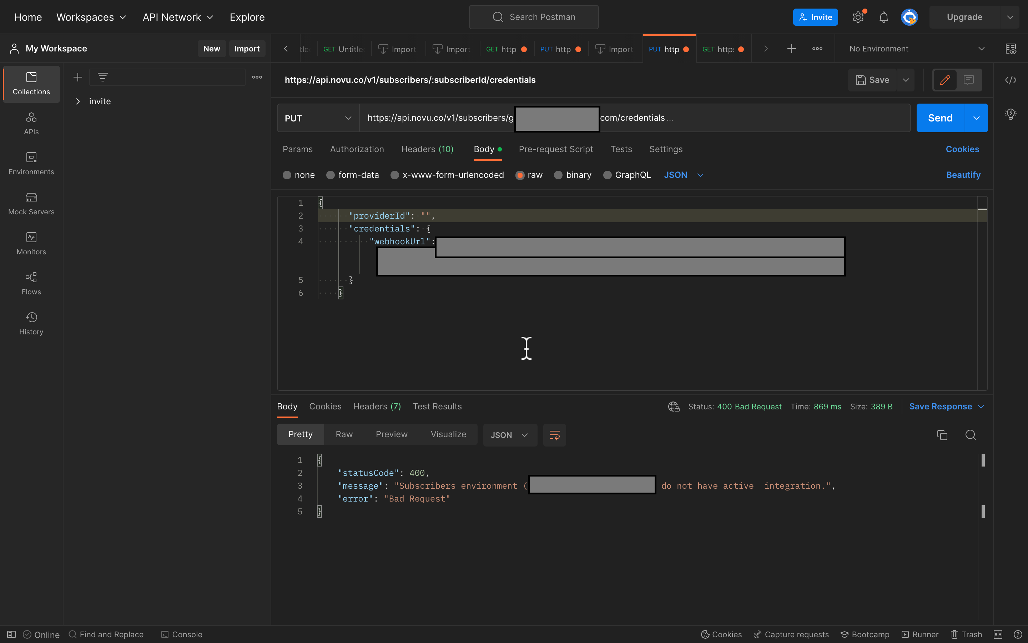Beautify the JSON request body
Screen dimensions: 1028x643
click(x=963, y=175)
